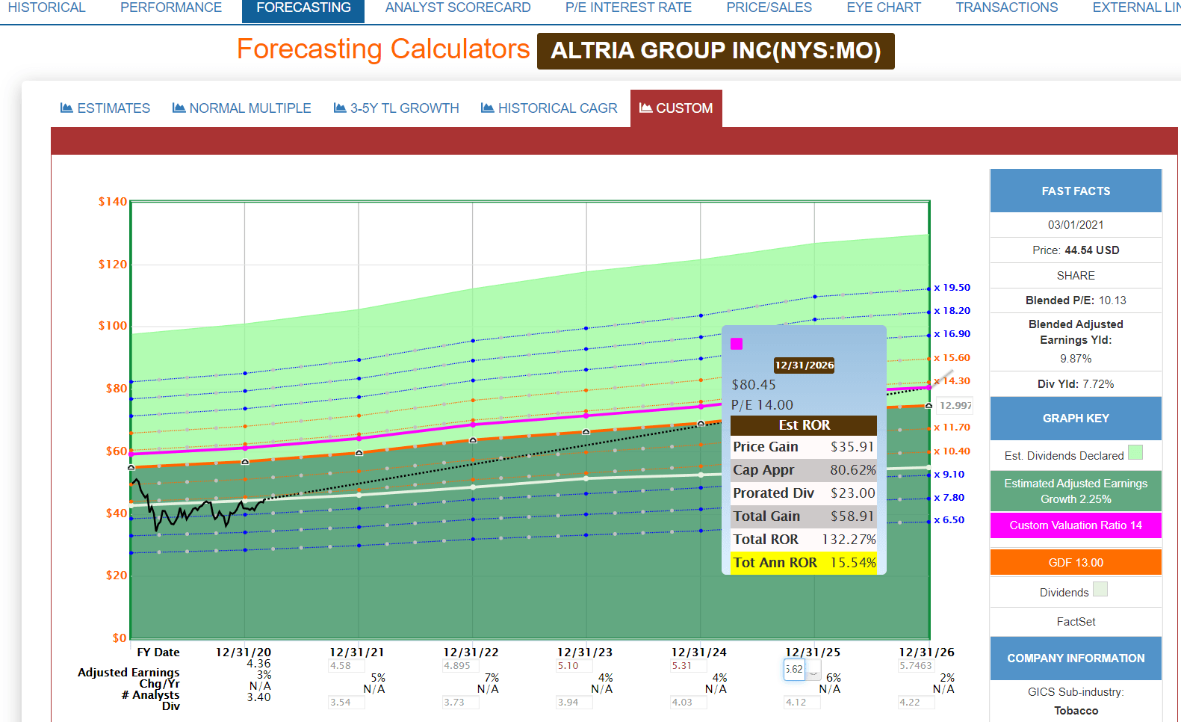Go to the PERFORMANCE section
The width and height of the screenshot is (1181, 722).
pyautogui.click(x=171, y=7)
